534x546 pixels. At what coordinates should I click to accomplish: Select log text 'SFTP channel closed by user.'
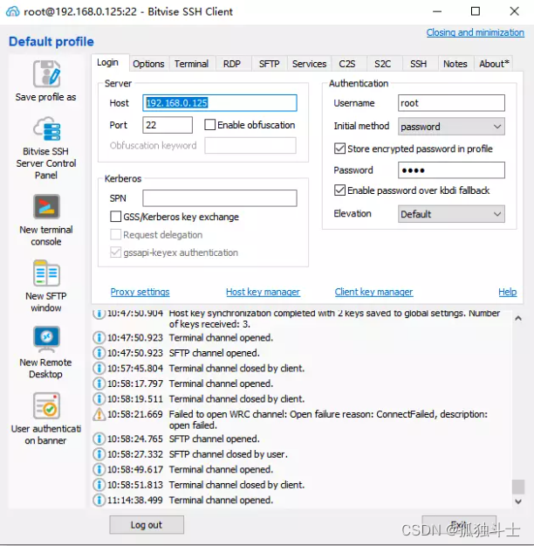(x=229, y=454)
